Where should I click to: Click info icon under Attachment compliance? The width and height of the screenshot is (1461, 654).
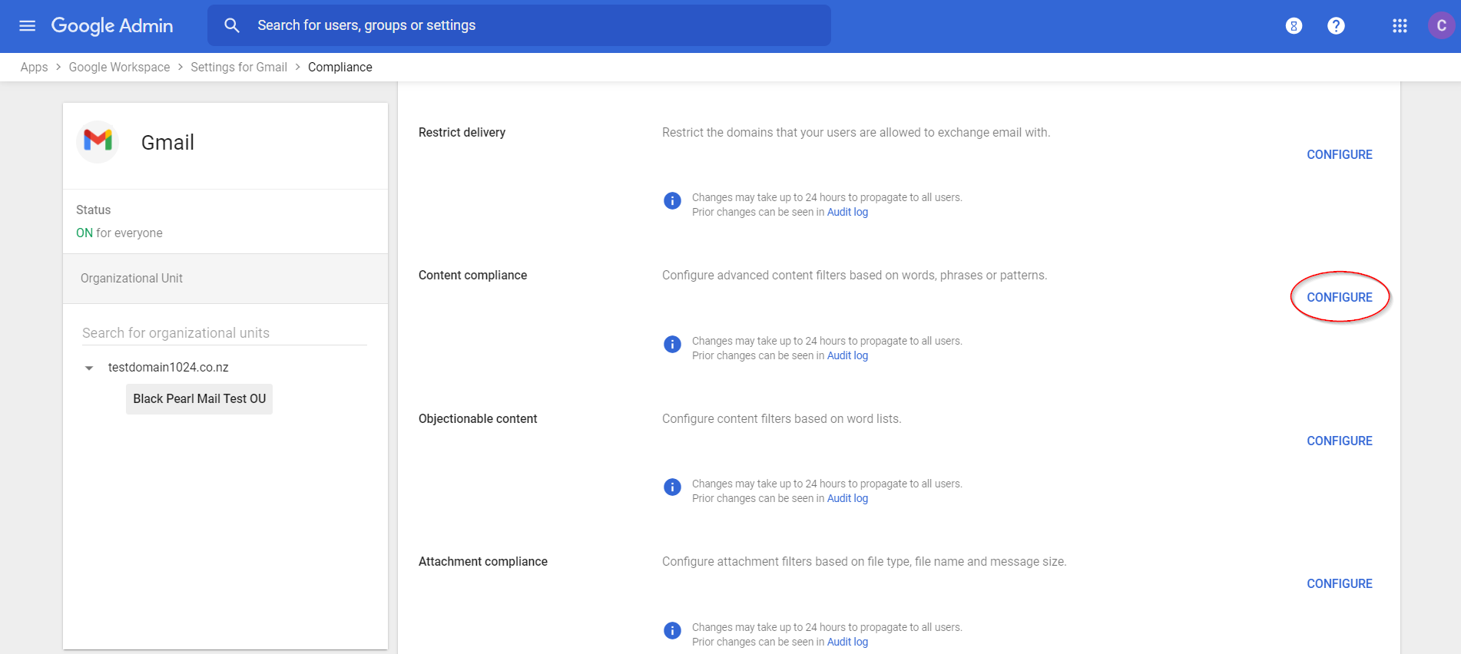[672, 630]
